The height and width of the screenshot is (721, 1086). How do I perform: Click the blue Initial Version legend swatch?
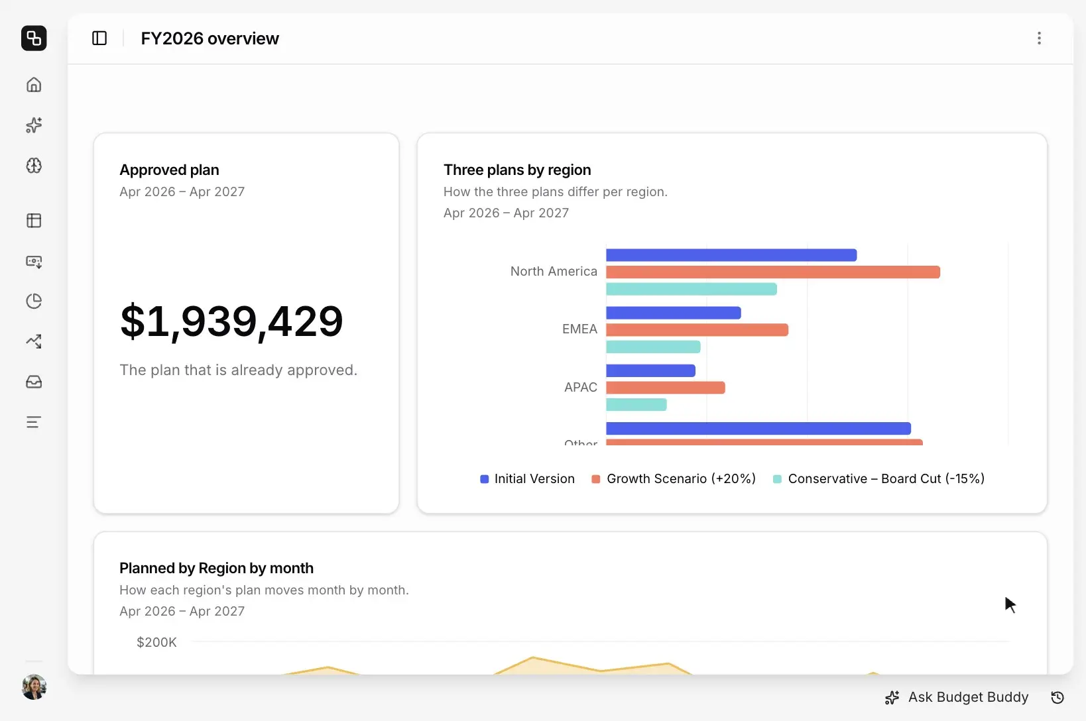pos(484,479)
